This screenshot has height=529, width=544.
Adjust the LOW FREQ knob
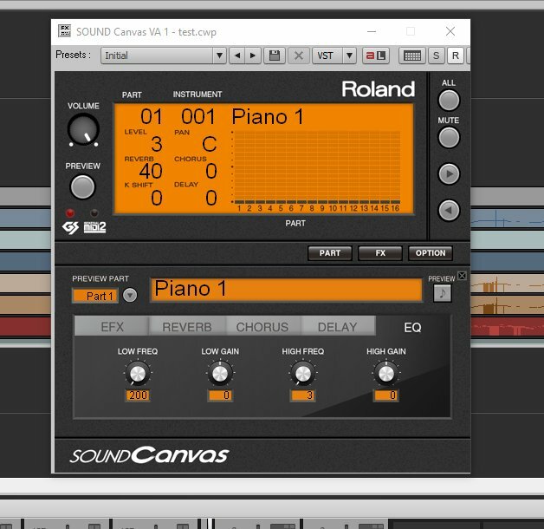pos(138,374)
